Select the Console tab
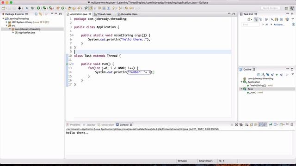 point(124,125)
